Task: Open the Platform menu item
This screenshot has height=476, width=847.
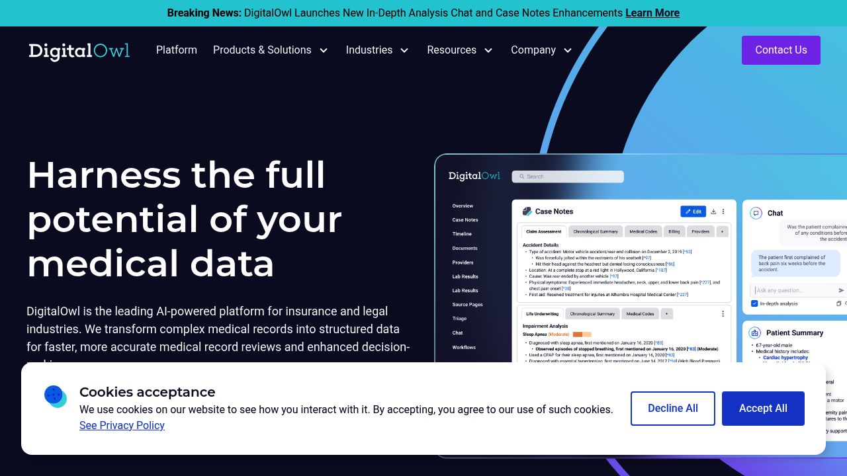Action: tap(177, 50)
